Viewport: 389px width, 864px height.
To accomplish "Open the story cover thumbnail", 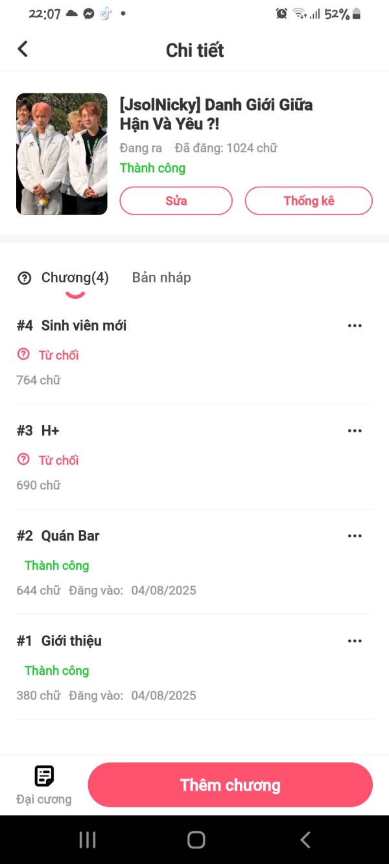I will [x=62, y=154].
